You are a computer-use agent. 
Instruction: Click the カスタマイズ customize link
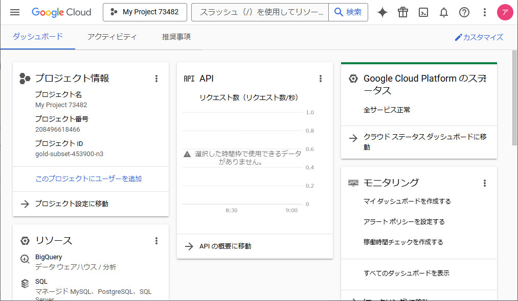point(479,37)
